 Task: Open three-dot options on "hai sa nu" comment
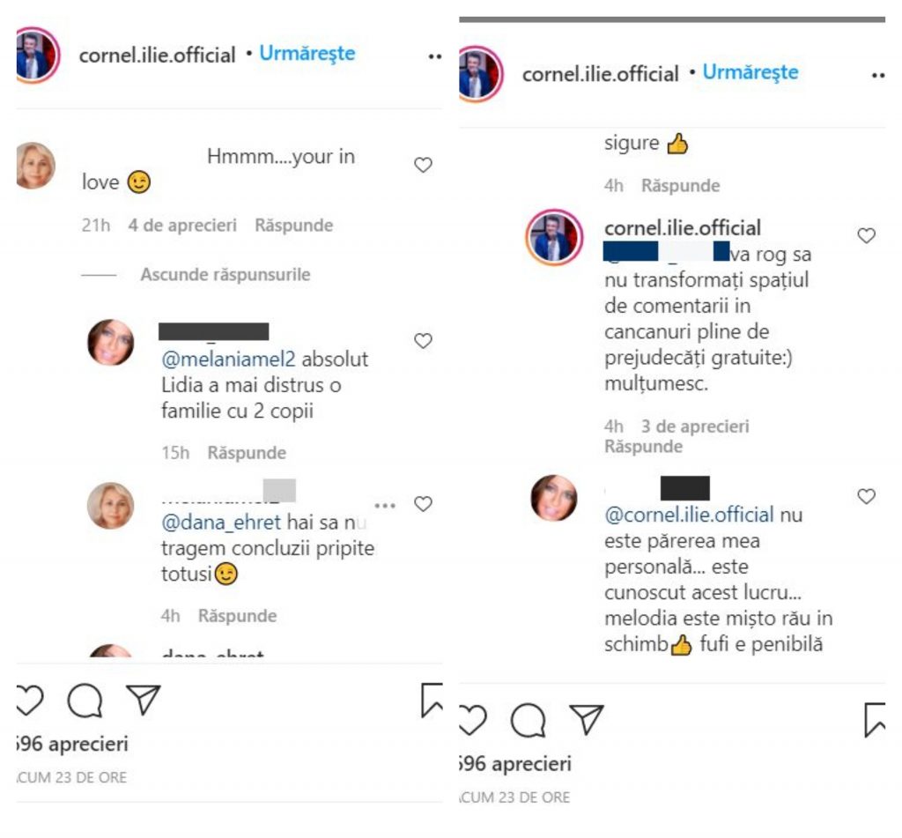pos(385,505)
